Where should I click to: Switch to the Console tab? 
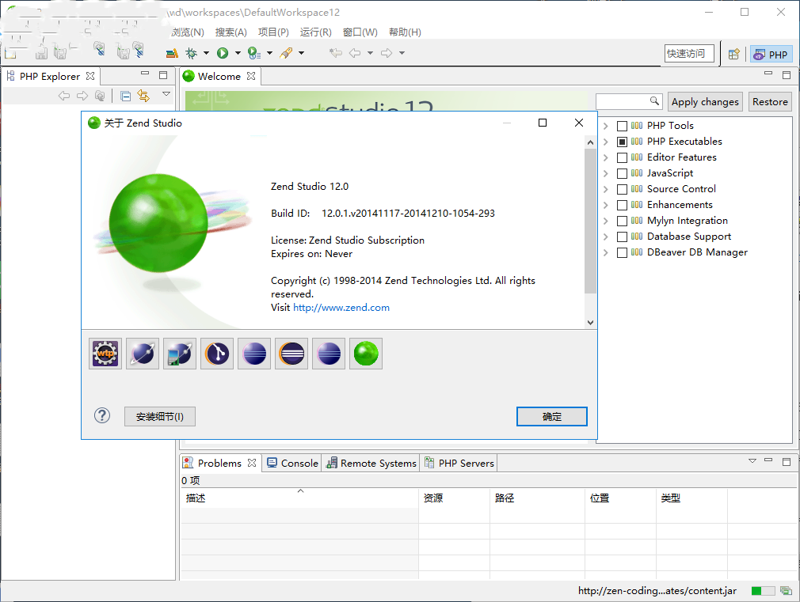(x=292, y=463)
